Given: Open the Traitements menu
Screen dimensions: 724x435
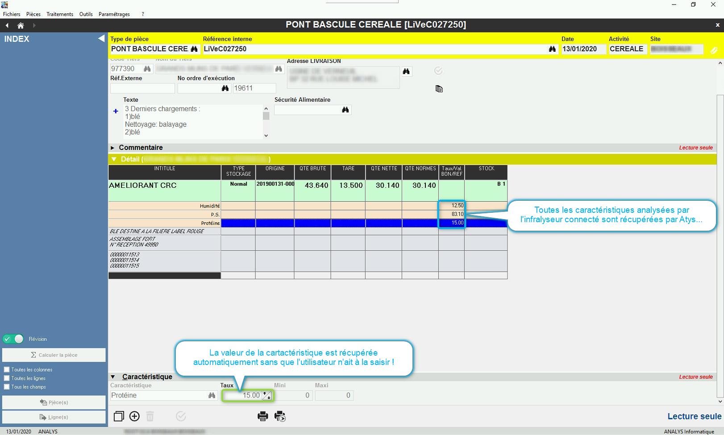Looking at the screenshot, I should [60, 14].
